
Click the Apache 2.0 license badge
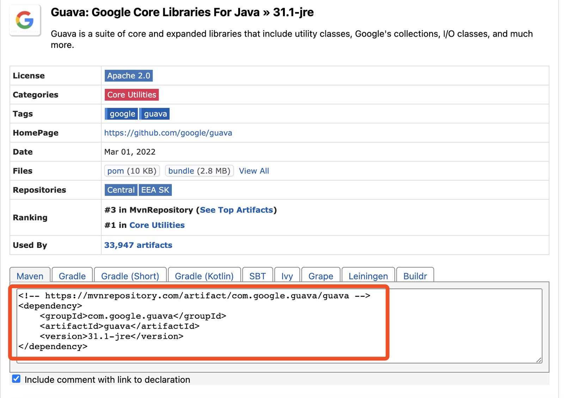tap(129, 76)
